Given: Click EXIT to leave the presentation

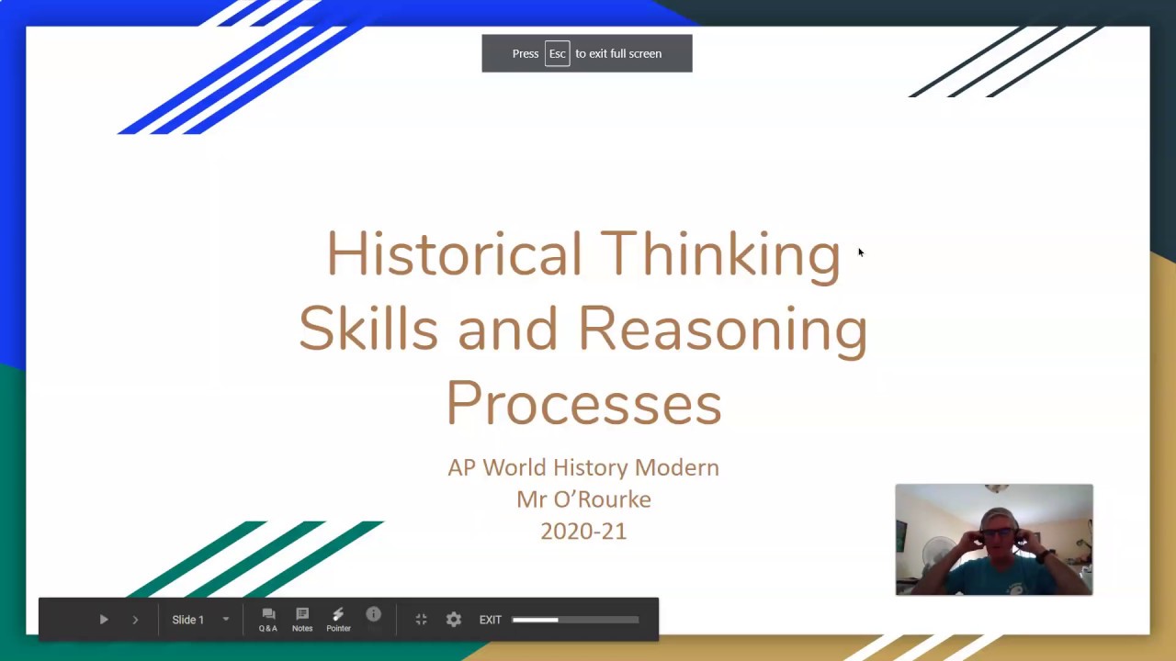Looking at the screenshot, I should tap(491, 620).
